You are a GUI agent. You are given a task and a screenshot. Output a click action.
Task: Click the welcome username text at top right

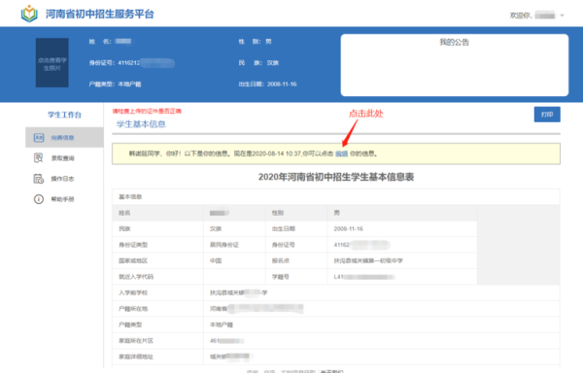click(x=532, y=16)
